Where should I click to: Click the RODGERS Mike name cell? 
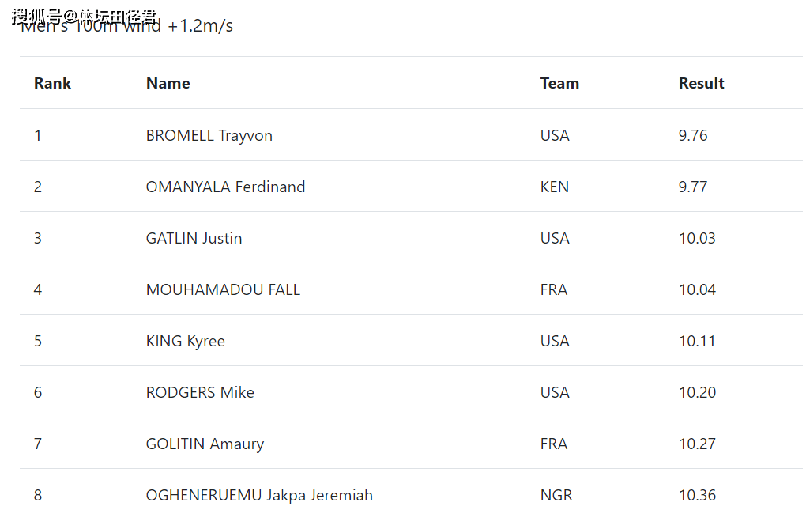click(200, 392)
